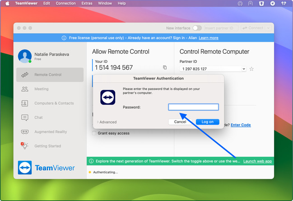
Task: Click the lock-shaped menu bar icon
Action: [x=251, y=3]
